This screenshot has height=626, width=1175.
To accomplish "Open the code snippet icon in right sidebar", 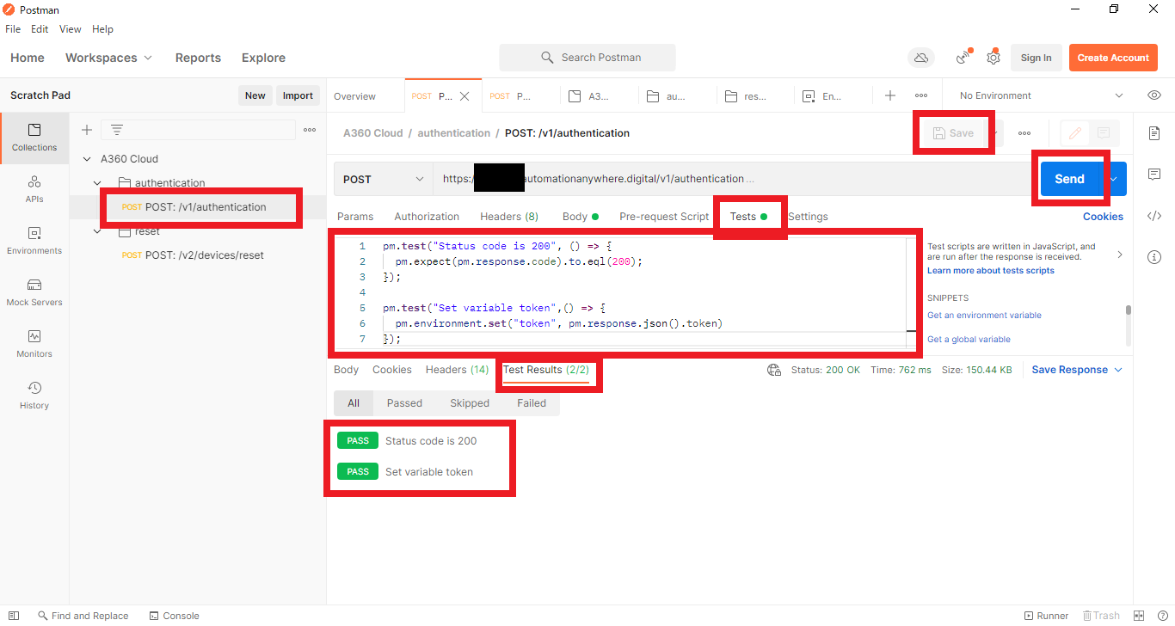I will tap(1154, 216).
